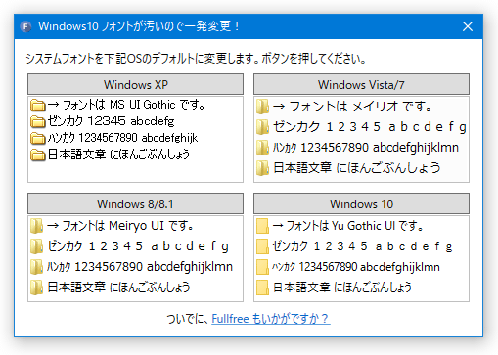This screenshot has height=355, width=498.
Task: Click 'ゼンカク １２３４５' text in Windows 10 preview
Action: 320,246
